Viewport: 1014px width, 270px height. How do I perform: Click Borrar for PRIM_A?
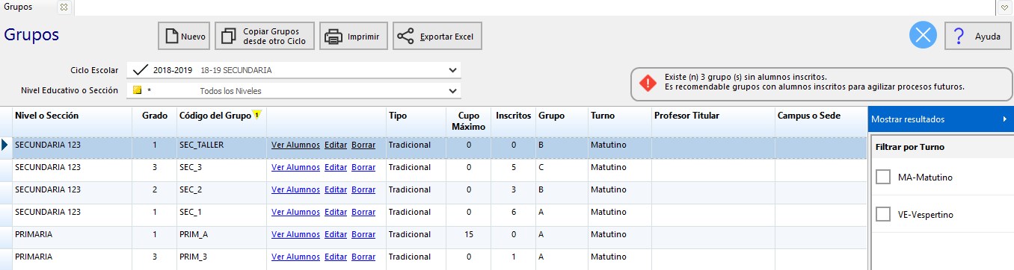tap(363, 235)
